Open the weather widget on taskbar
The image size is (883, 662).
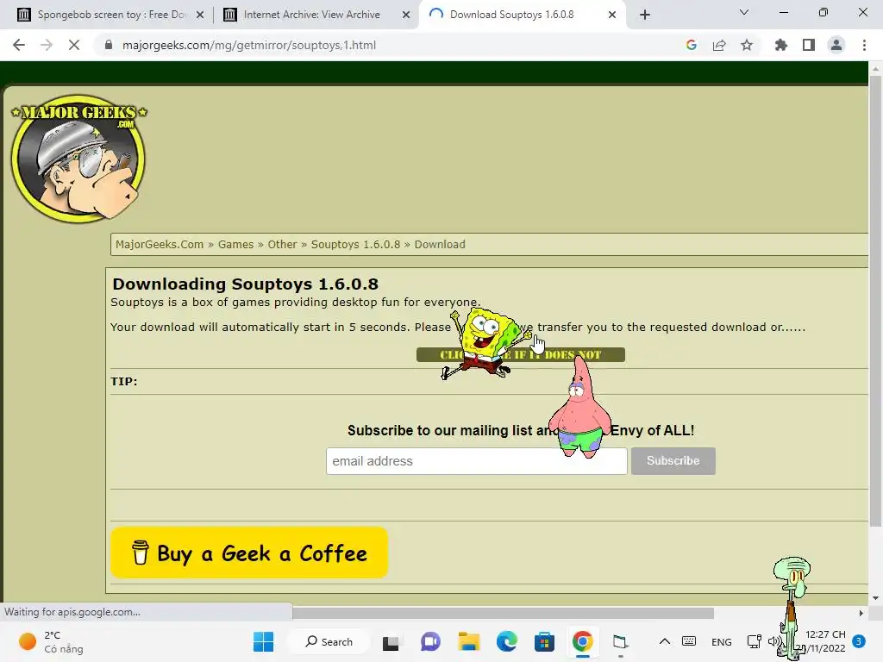51,641
